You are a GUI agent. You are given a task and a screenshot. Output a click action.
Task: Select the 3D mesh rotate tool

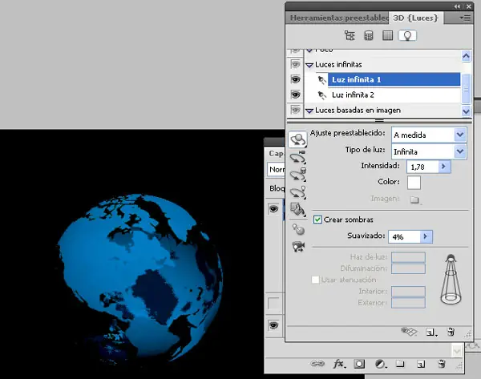click(x=297, y=175)
